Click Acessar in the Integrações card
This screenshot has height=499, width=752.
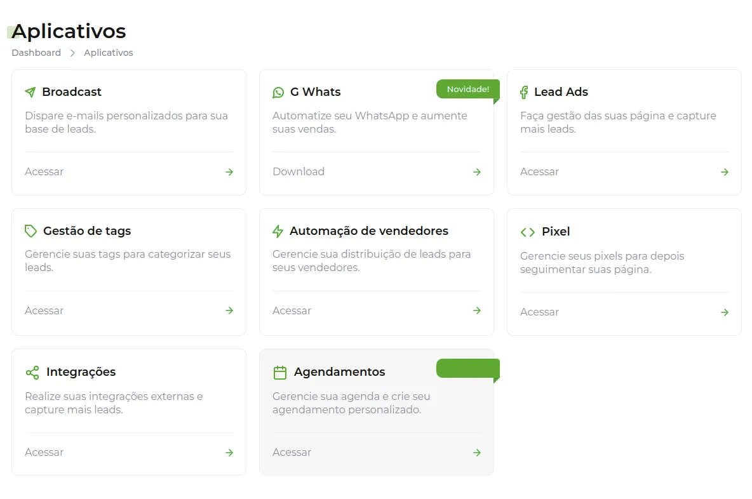click(44, 453)
